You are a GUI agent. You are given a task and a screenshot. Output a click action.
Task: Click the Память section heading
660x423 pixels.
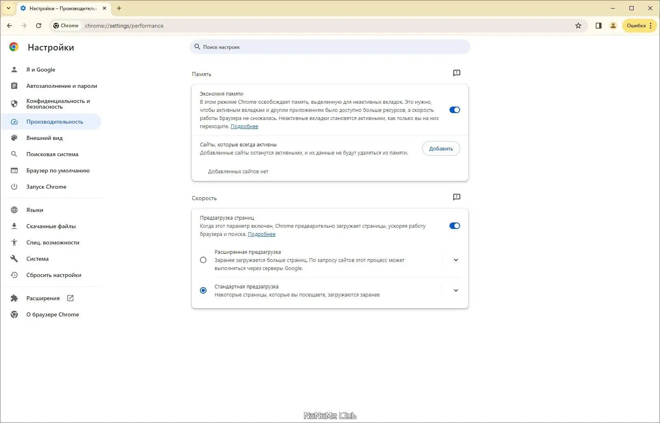tap(202, 74)
